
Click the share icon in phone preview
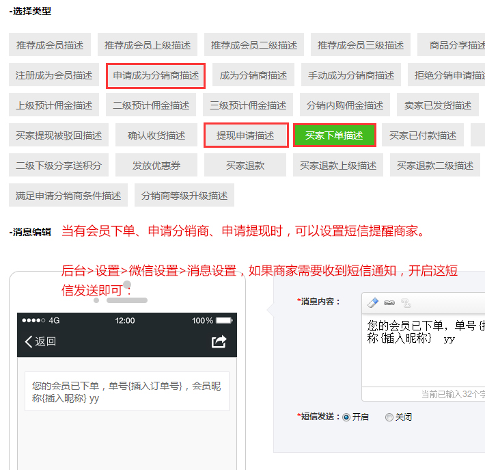(x=219, y=341)
